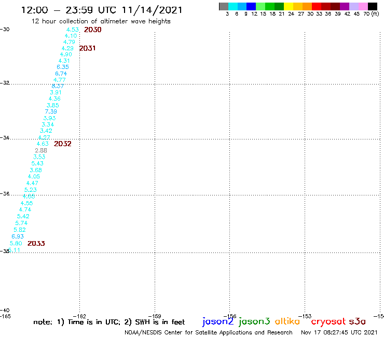This screenshot has width=384, height=337.
Task: Click the 5.74 wave height reading
Action: 21,223
